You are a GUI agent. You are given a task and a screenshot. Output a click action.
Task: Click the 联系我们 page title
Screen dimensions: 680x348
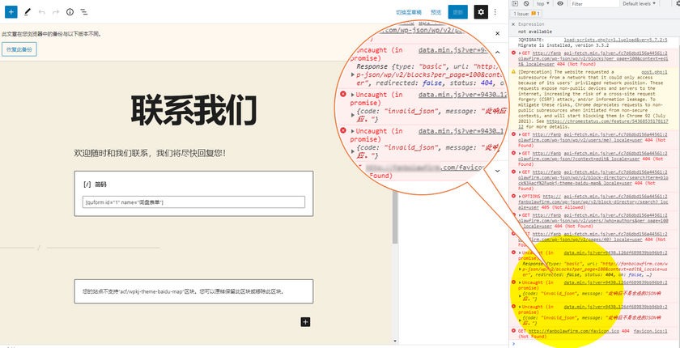click(193, 110)
